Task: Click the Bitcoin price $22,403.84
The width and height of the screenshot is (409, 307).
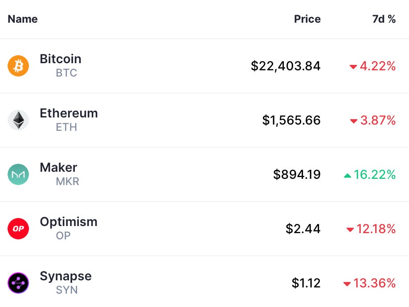Action: pyautogui.click(x=286, y=66)
